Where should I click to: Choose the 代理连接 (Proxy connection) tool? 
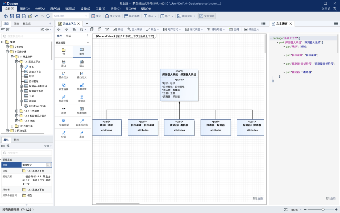(x=82, y=87)
